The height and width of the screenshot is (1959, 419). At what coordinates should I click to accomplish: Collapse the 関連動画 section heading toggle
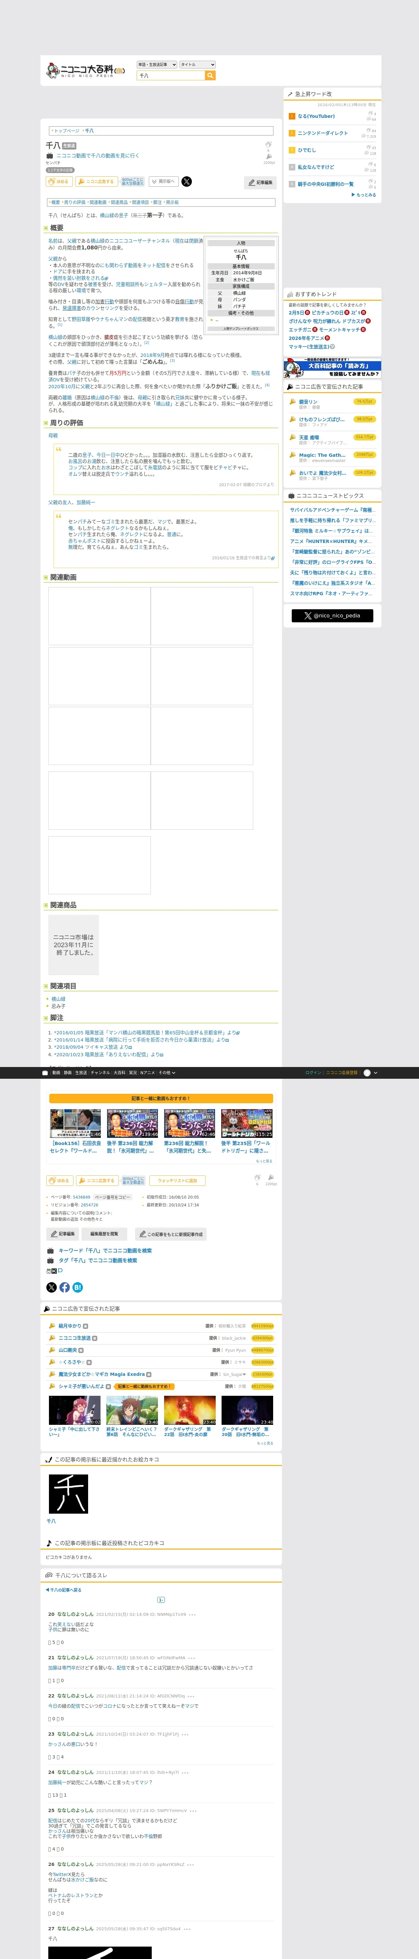tap(46, 578)
